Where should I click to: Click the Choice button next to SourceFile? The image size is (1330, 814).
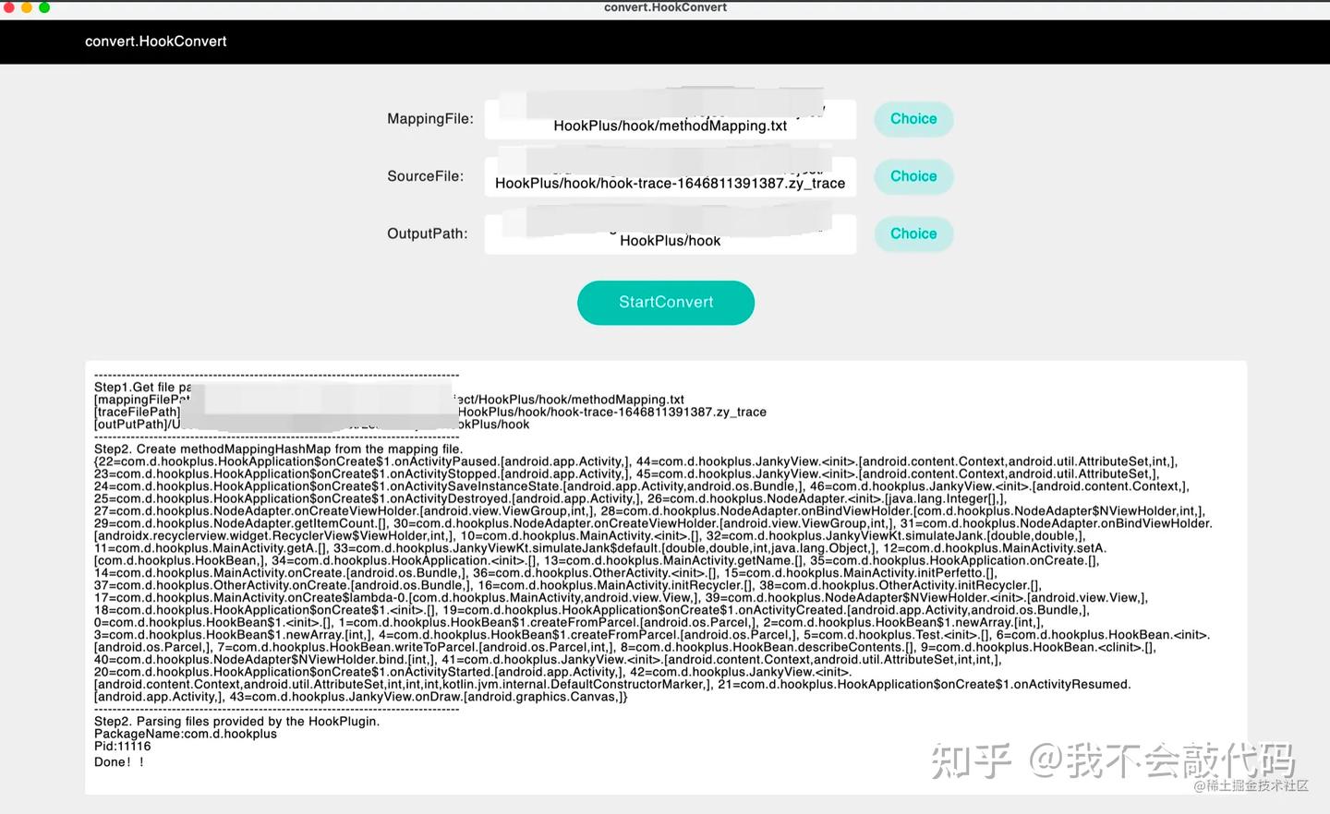pos(913,176)
